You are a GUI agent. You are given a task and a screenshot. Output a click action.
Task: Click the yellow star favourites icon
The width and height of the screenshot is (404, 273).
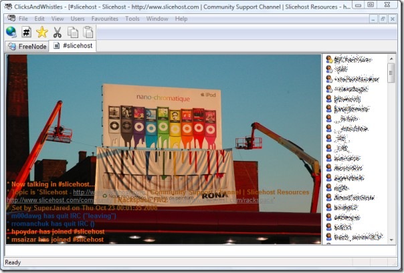[42, 32]
